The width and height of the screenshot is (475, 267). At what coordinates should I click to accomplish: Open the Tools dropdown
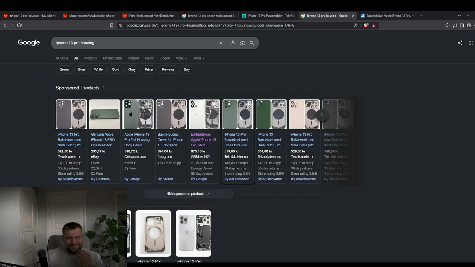click(199, 58)
